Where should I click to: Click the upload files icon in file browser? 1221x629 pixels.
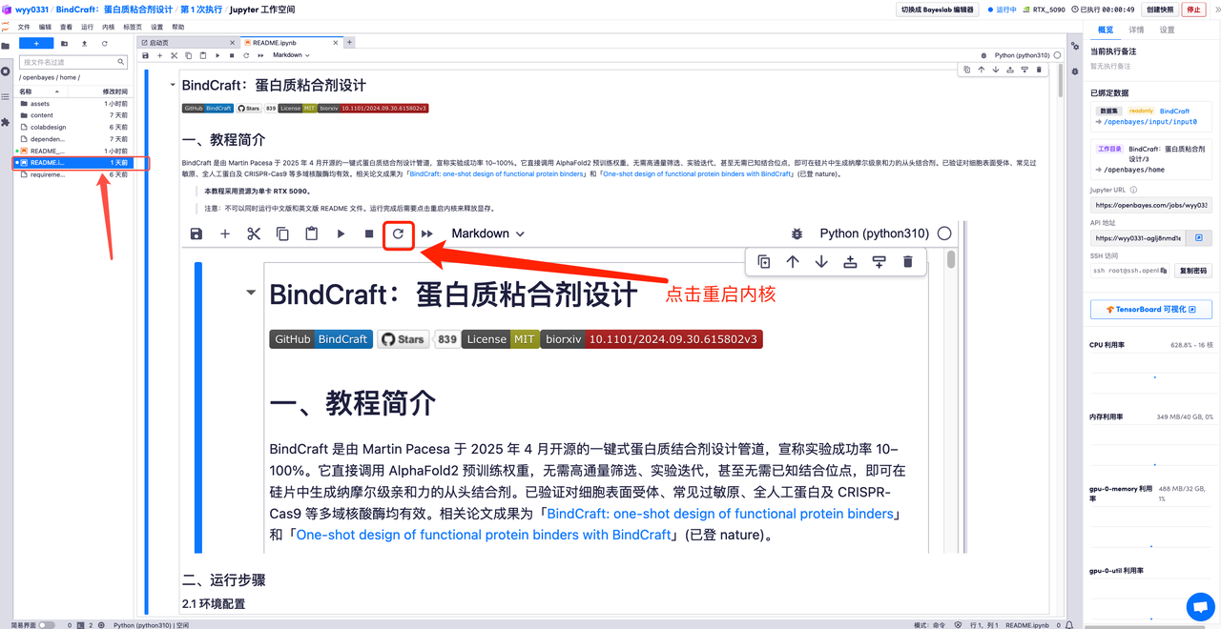coord(84,43)
